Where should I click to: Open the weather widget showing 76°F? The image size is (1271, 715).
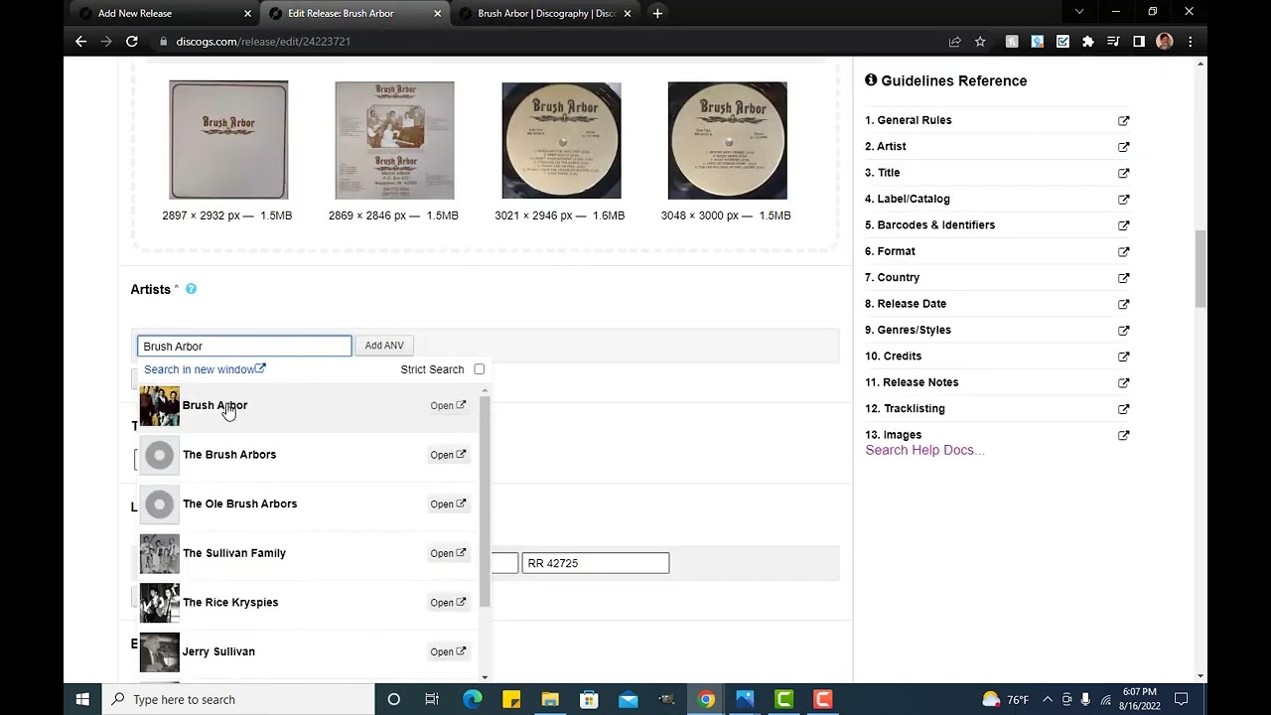click(1004, 699)
